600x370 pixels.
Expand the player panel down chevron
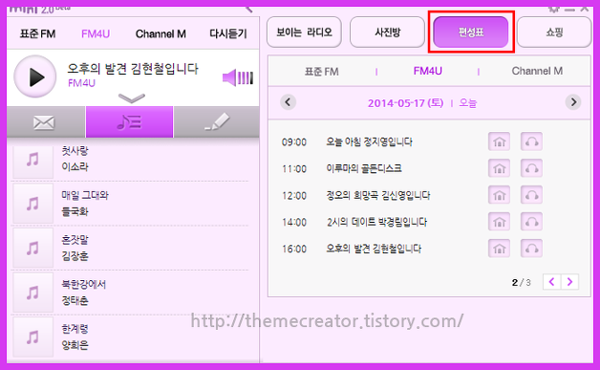click(x=132, y=98)
